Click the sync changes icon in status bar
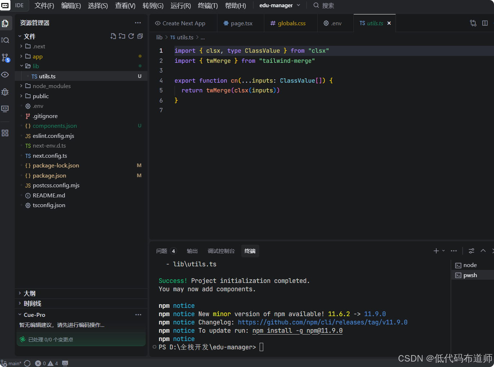 (x=27, y=363)
